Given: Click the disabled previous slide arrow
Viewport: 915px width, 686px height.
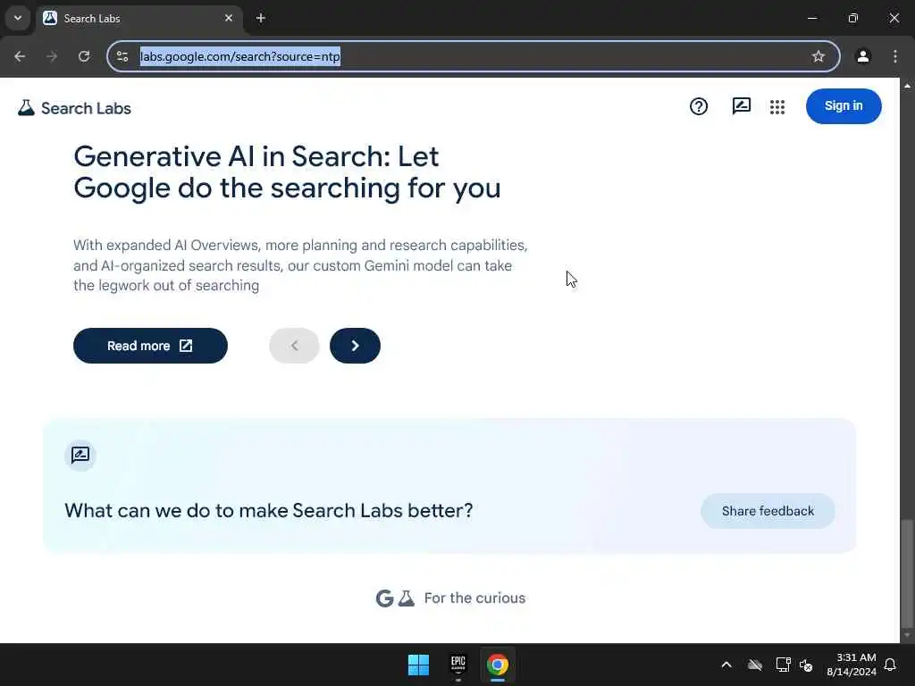Looking at the screenshot, I should (x=294, y=346).
